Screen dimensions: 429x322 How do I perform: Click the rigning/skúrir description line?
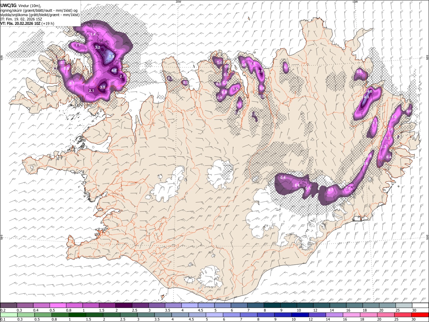[x=39, y=10]
